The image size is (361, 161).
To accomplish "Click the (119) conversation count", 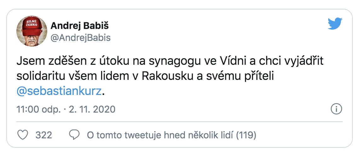I will (x=246, y=135).
